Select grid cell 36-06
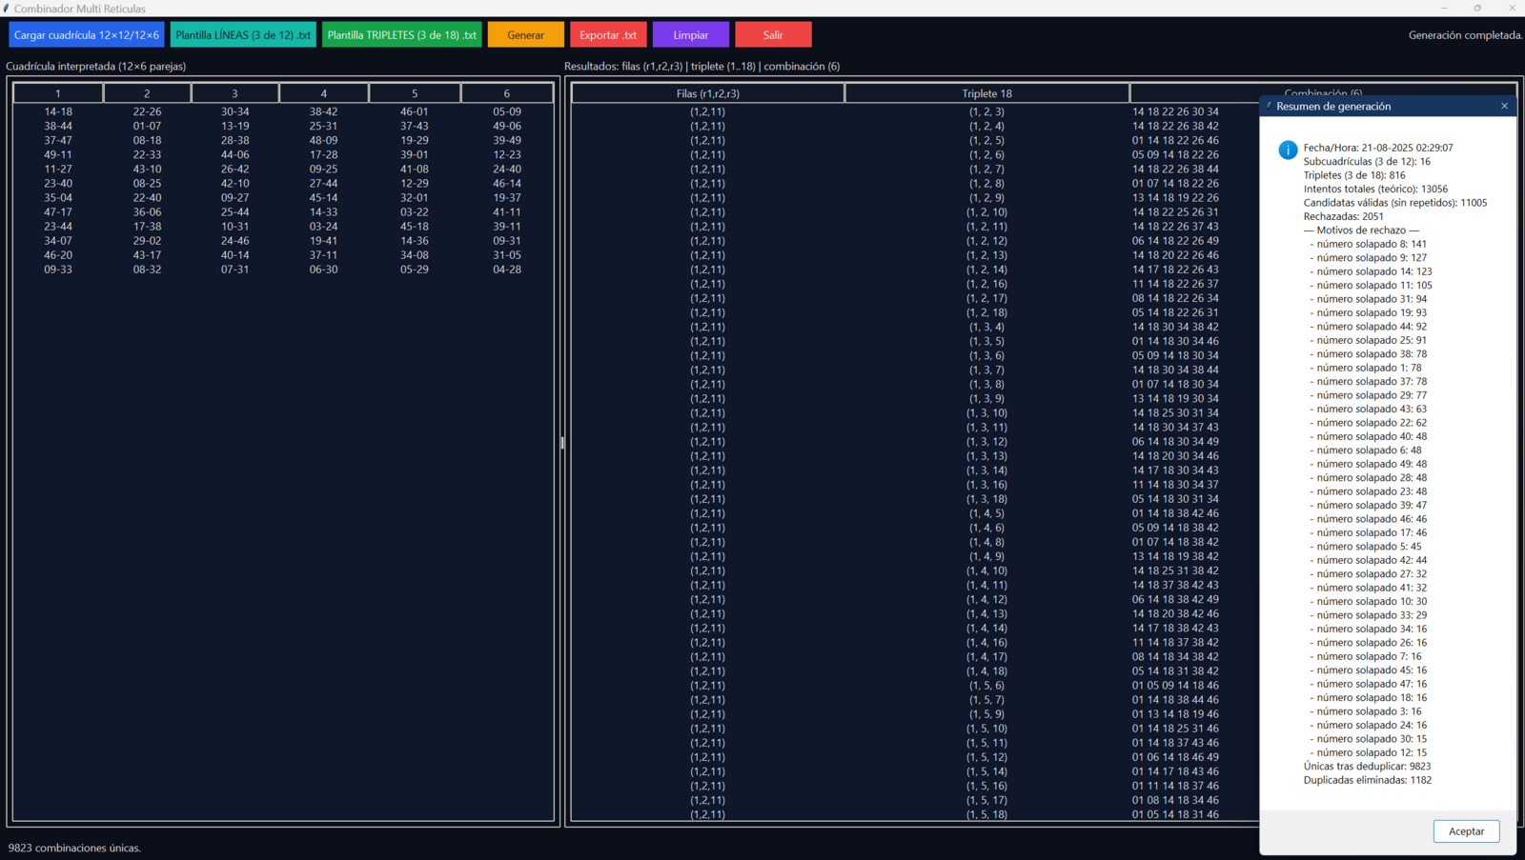Image resolution: width=1525 pixels, height=860 pixels. click(x=147, y=212)
